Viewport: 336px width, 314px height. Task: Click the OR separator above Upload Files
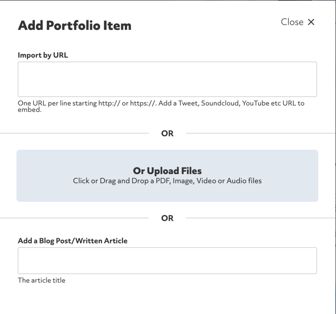tap(167, 133)
